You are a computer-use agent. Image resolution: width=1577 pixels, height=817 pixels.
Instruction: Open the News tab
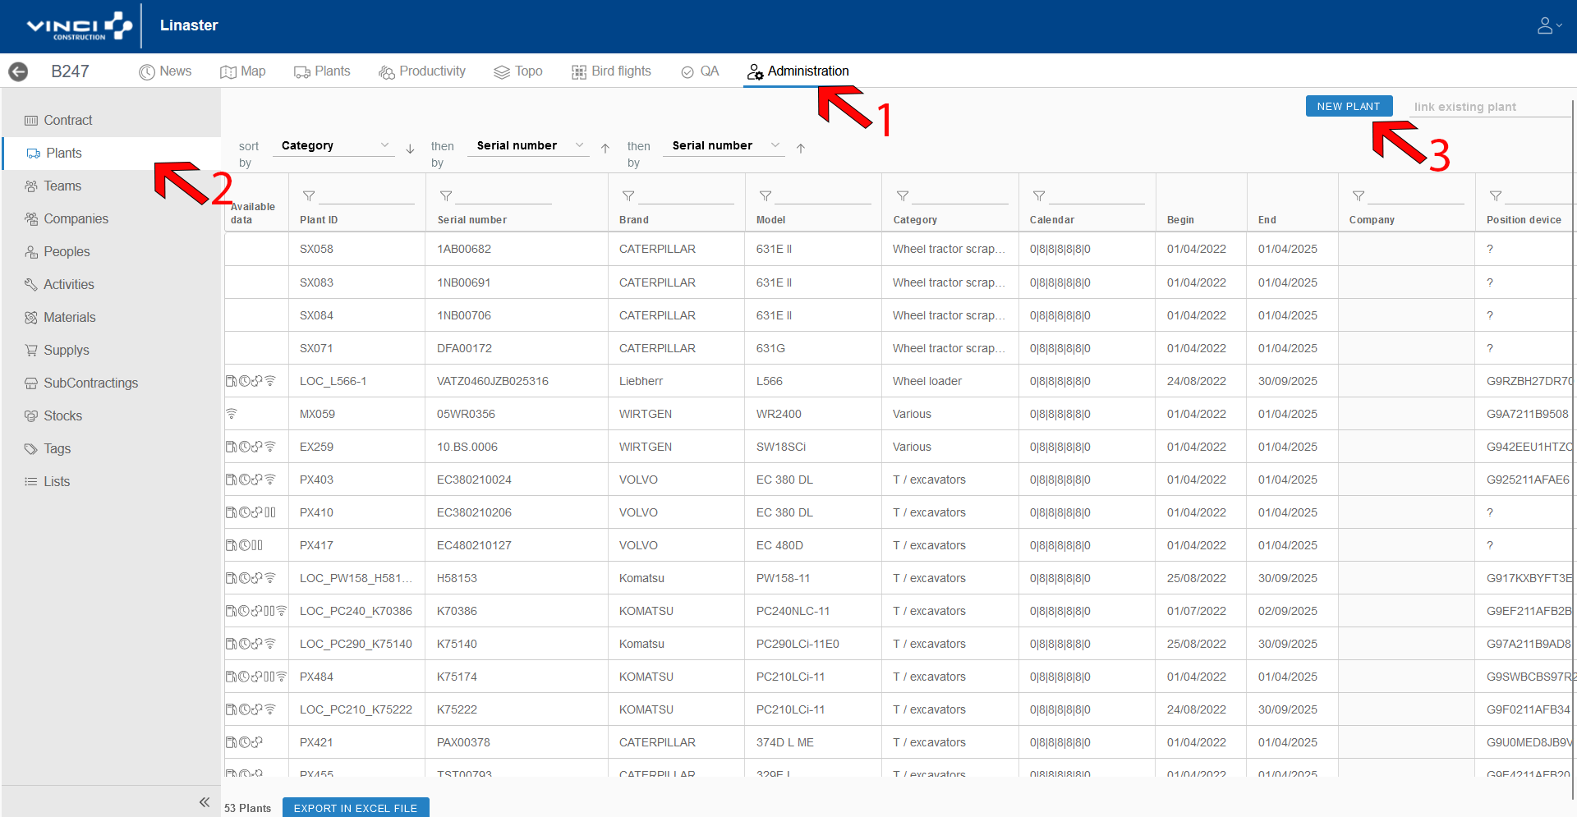click(x=165, y=71)
